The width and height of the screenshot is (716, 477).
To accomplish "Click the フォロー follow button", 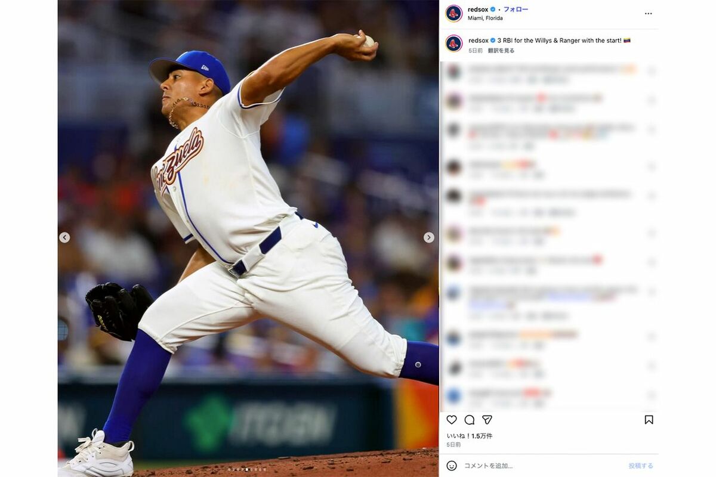I will tap(516, 10).
